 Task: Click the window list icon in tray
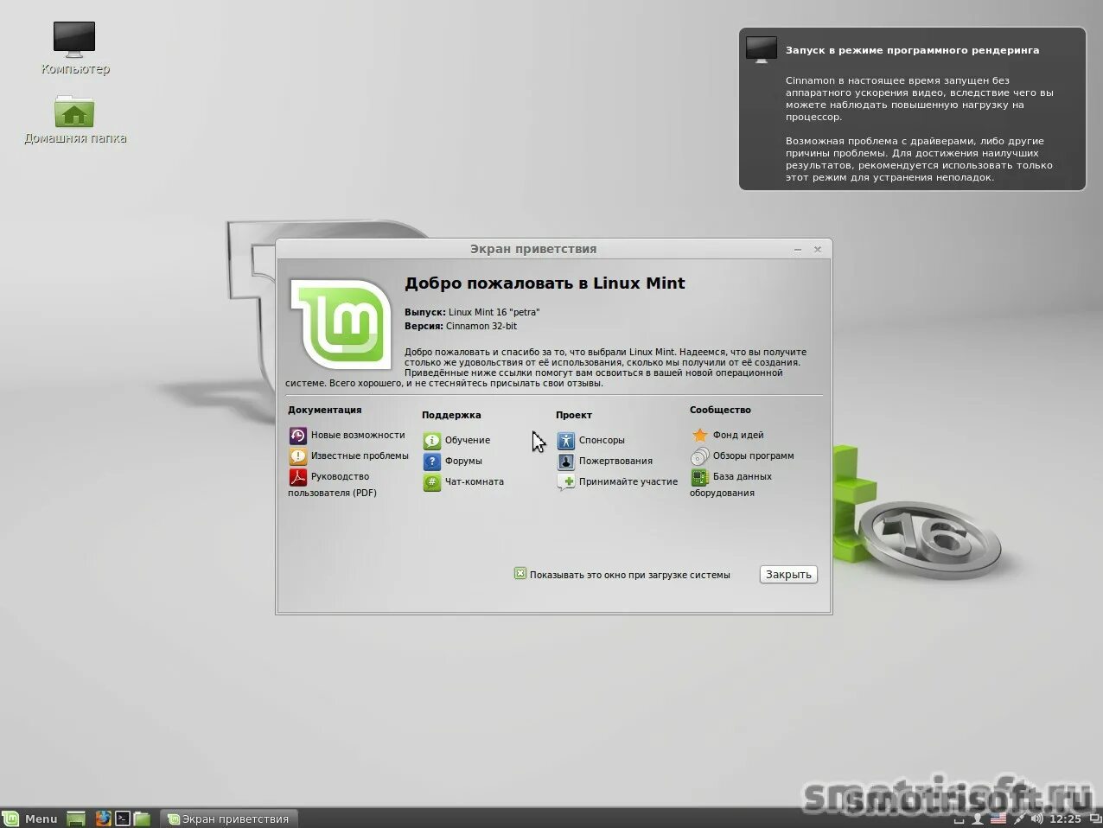point(1094,818)
